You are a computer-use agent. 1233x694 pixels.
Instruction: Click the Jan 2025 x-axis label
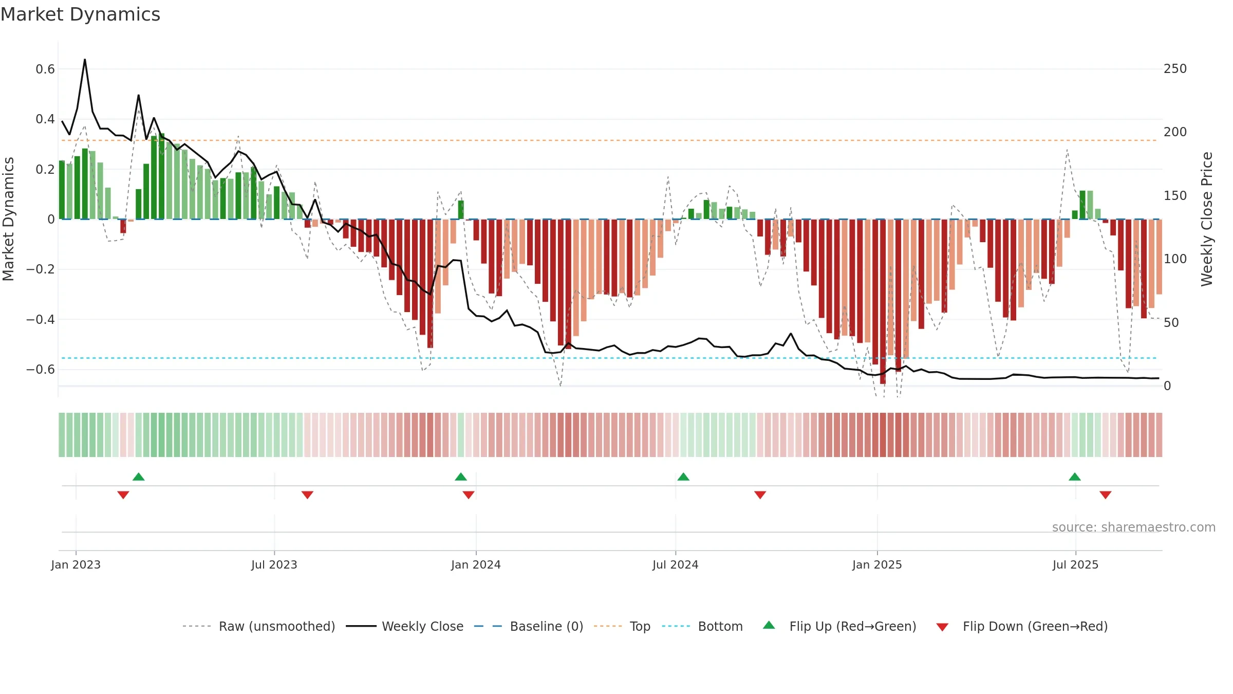[x=877, y=564]
